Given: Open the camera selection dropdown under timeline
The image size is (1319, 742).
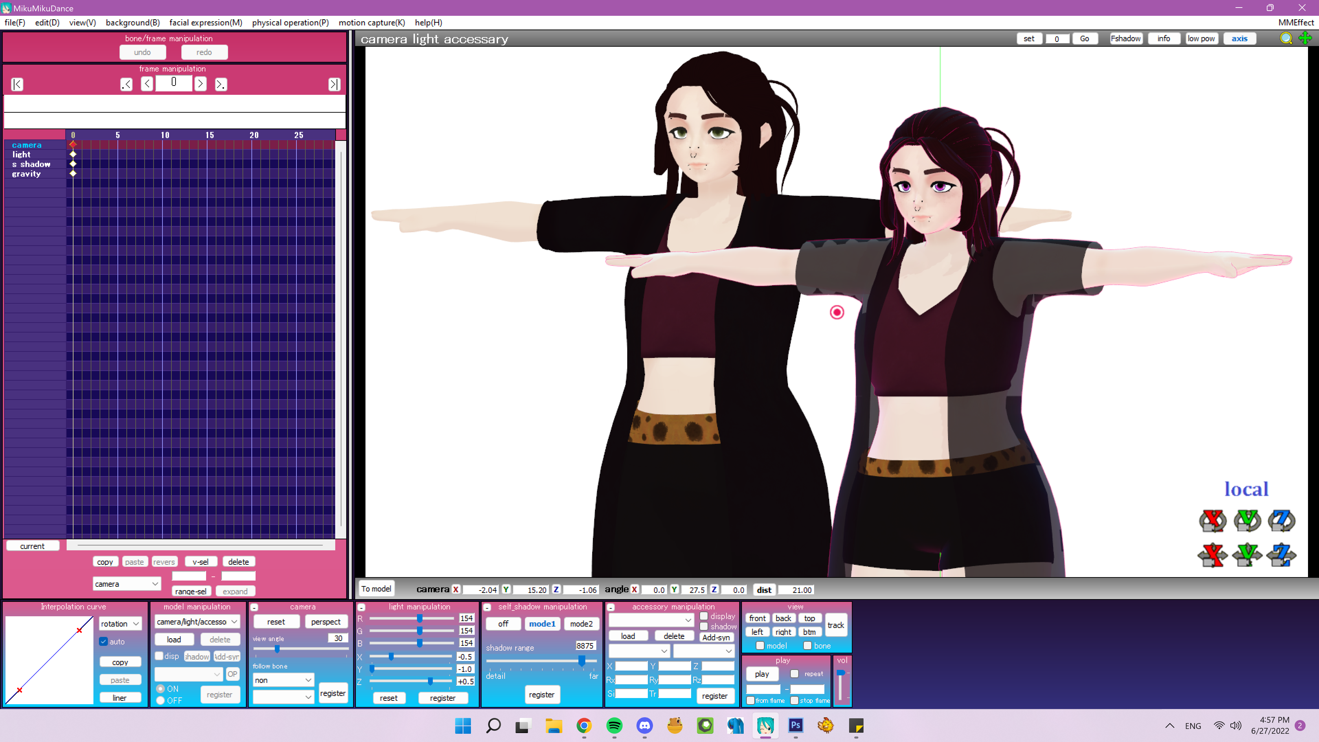Looking at the screenshot, I should tap(126, 584).
